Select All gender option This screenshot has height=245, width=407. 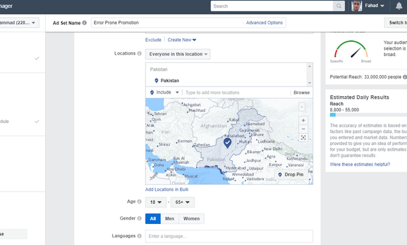pos(153,218)
